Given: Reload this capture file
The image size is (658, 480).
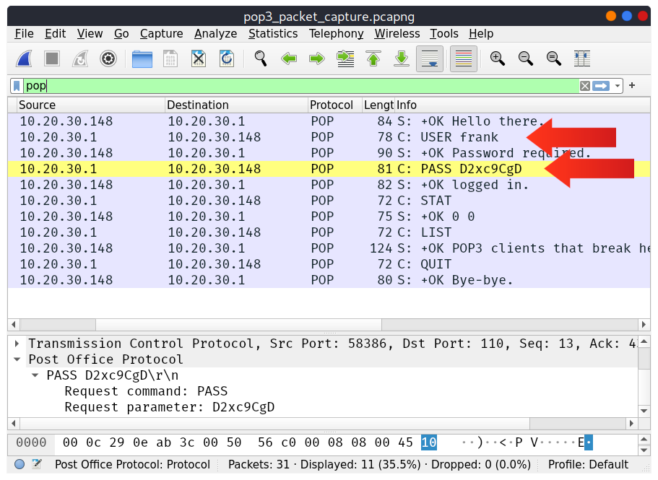Looking at the screenshot, I should coord(227,58).
